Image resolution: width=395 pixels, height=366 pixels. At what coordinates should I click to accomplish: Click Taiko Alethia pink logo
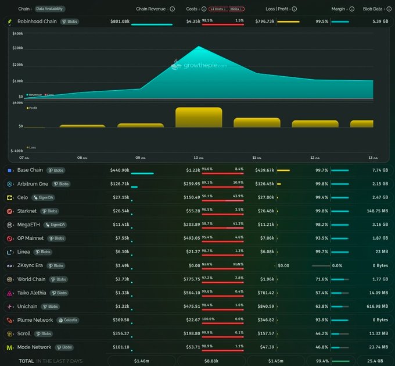coord(9,293)
